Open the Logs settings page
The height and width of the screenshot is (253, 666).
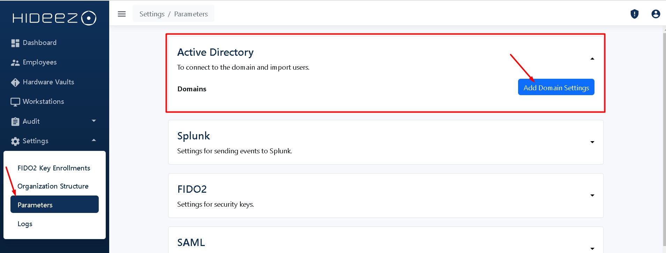coord(25,224)
